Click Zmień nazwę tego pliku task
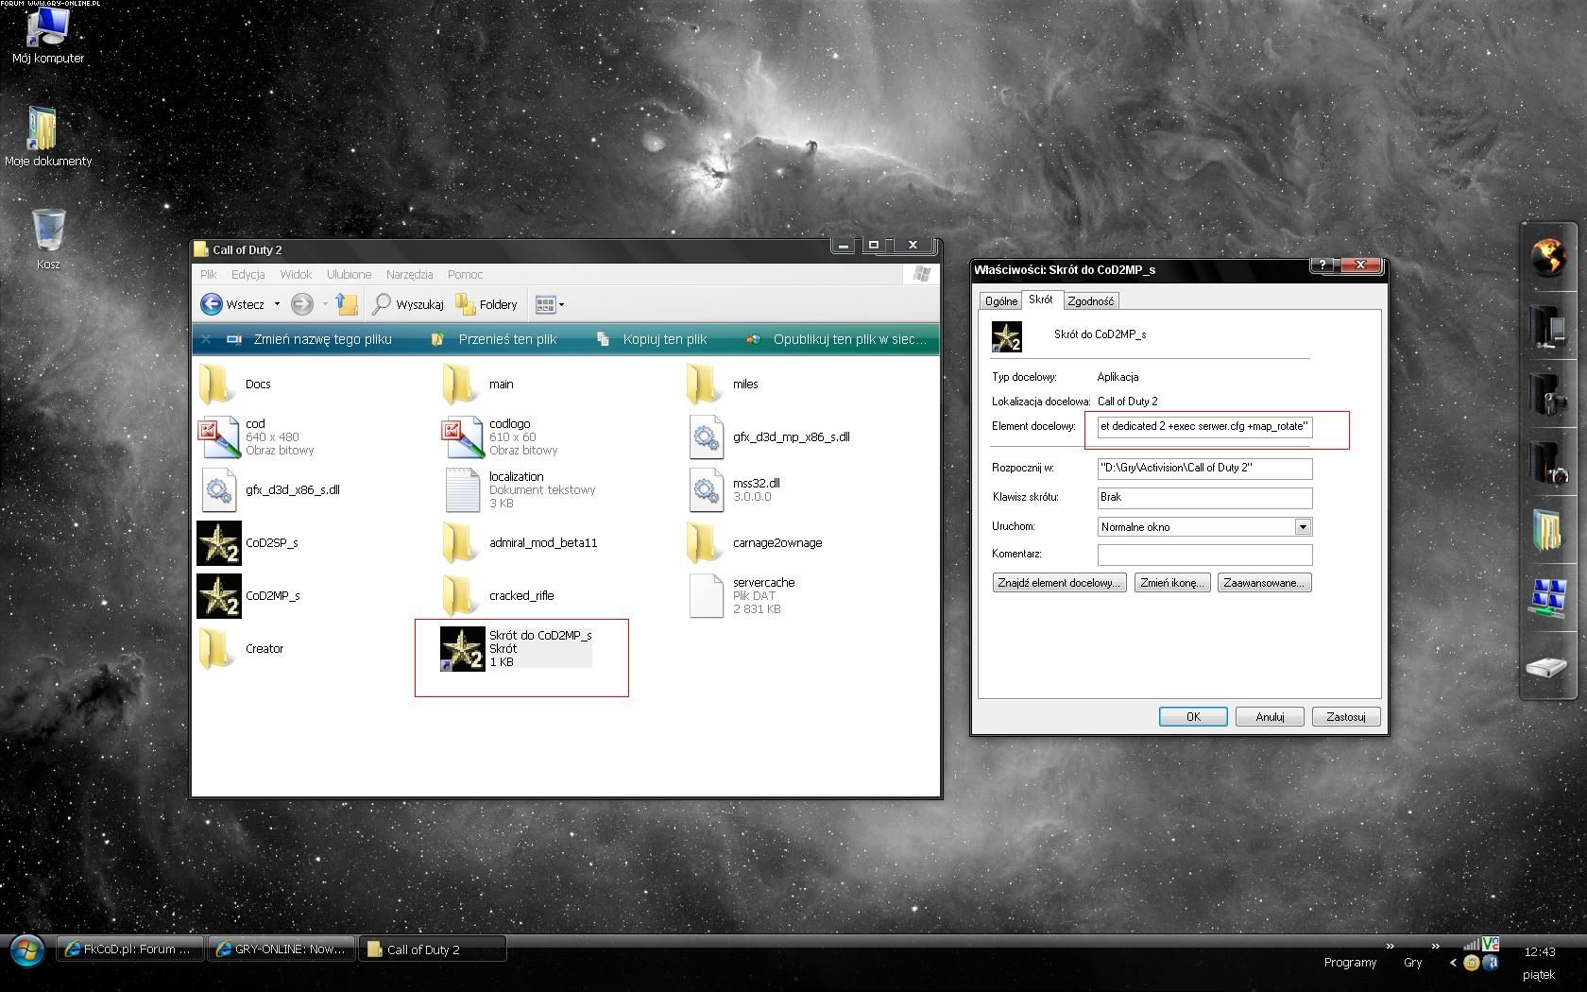This screenshot has height=992, width=1587. point(310,339)
